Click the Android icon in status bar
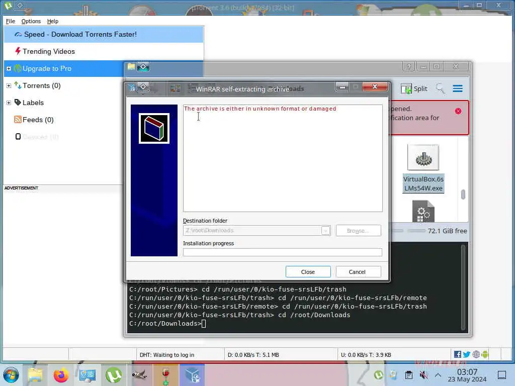Viewport: 515px width, 386px height. point(485,354)
